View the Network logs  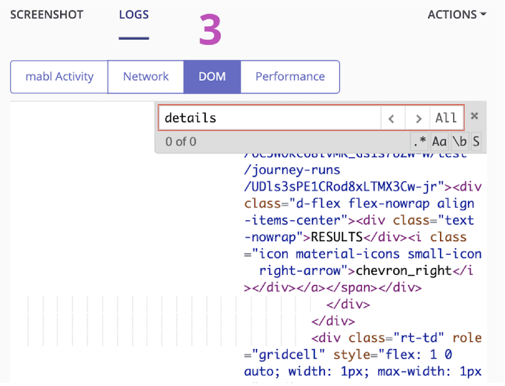click(146, 76)
